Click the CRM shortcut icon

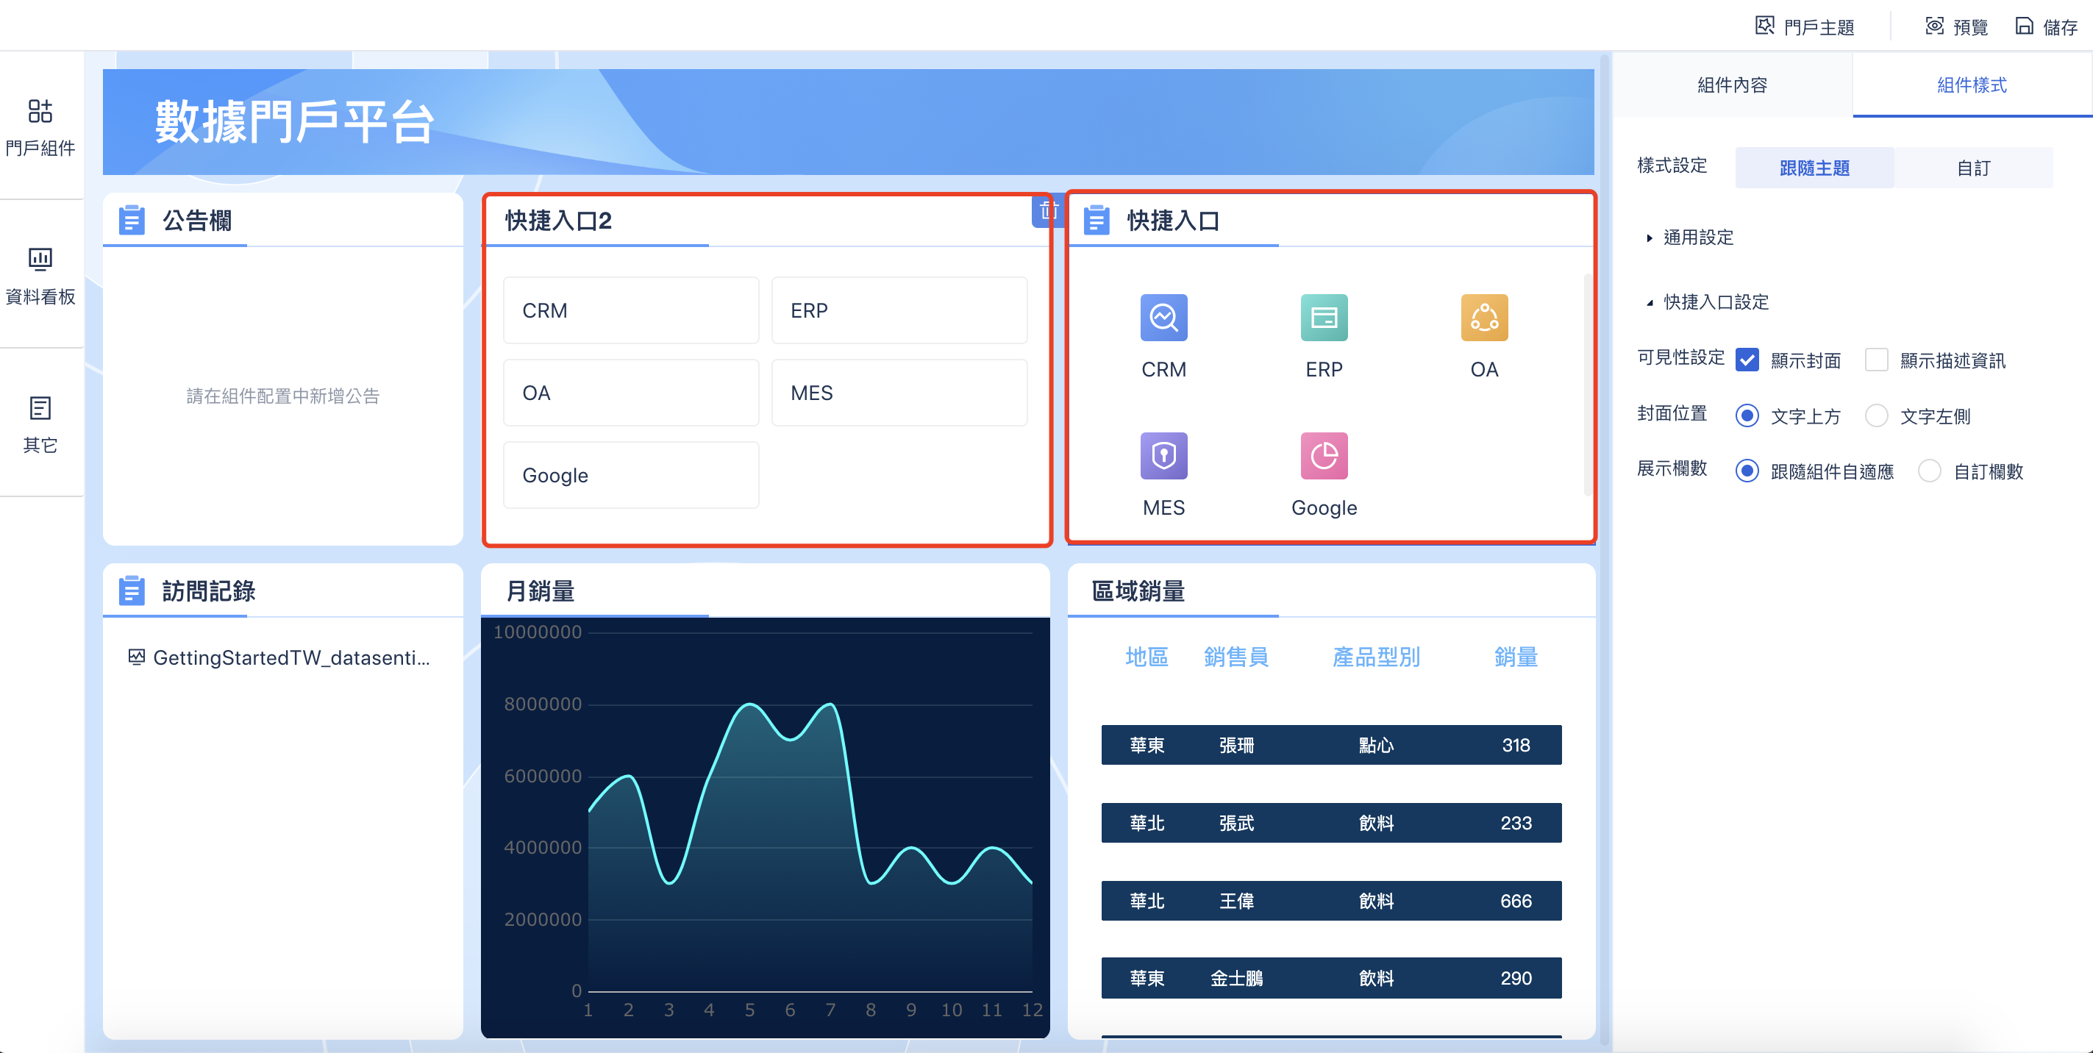1163,318
